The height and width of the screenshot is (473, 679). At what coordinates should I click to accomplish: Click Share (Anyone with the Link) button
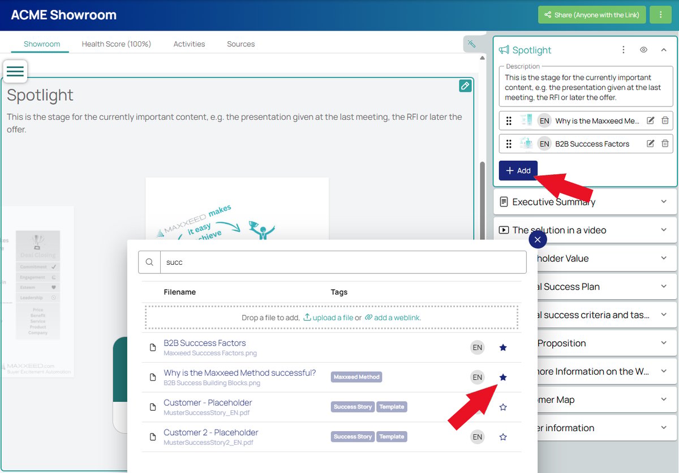point(592,15)
